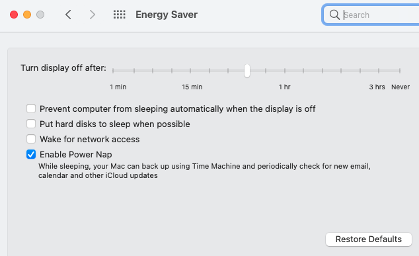This screenshot has width=419, height=256.
Task: Click the gray disabled zoom window button
Action: pos(40,15)
